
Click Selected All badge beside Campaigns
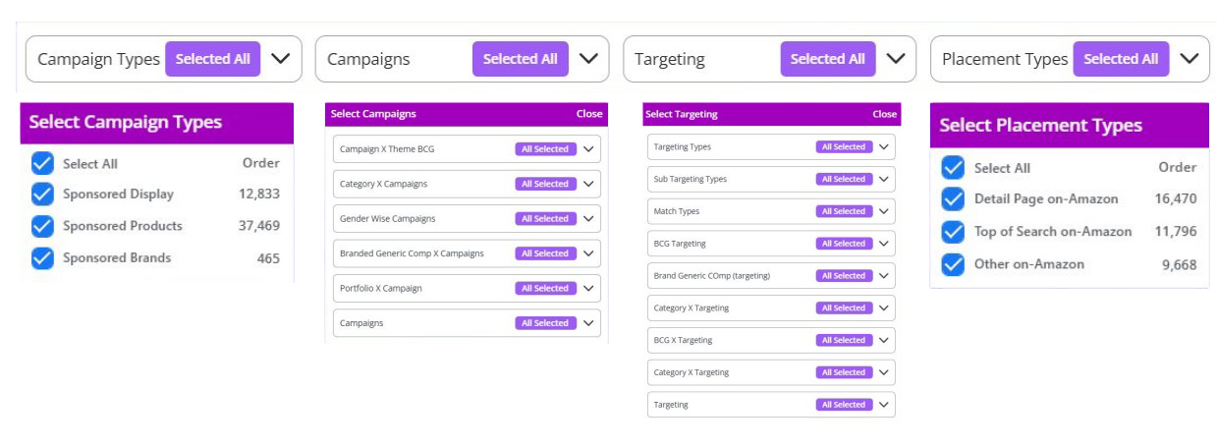tap(520, 59)
